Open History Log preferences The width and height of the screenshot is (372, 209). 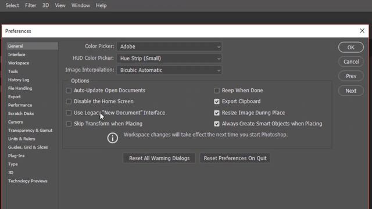pos(19,80)
